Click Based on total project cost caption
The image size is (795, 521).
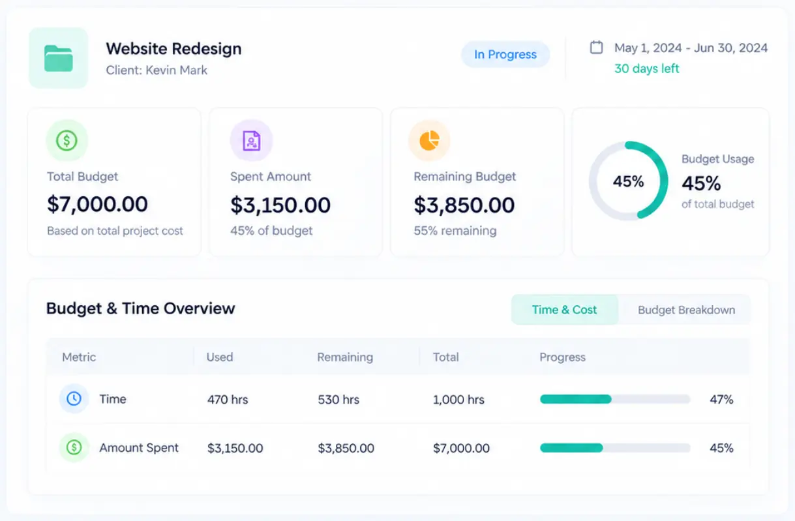click(x=115, y=231)
